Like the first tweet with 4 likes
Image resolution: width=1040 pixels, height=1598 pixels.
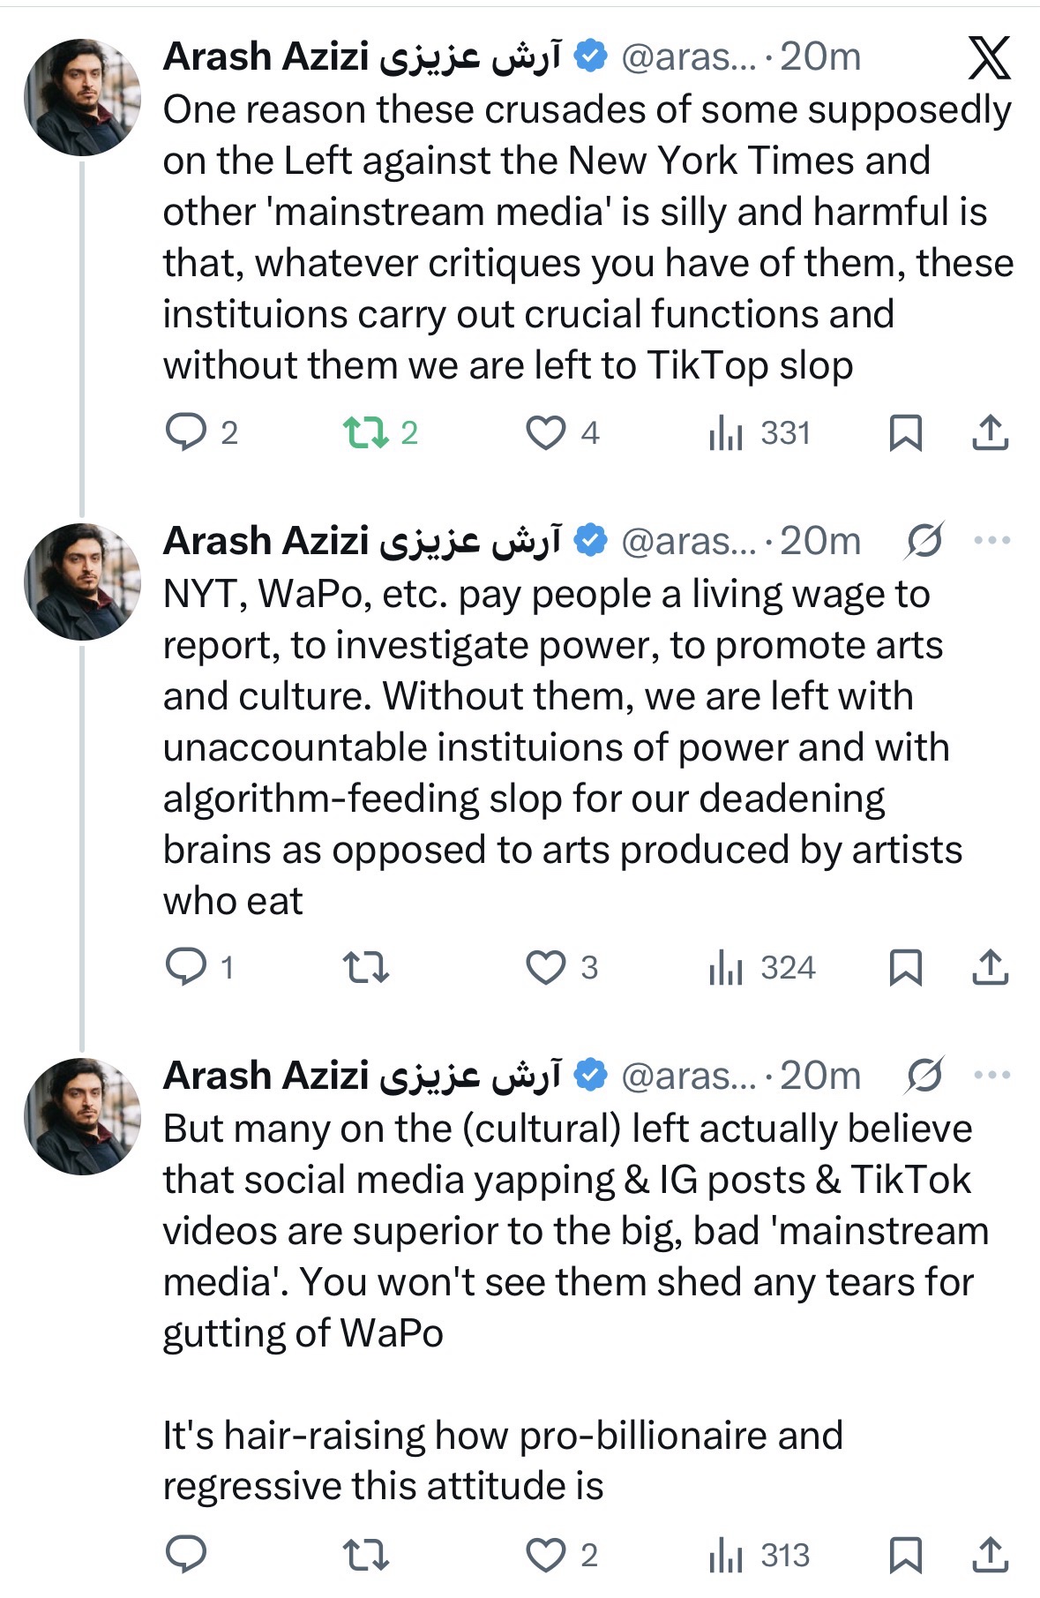(x=546, y=432)
